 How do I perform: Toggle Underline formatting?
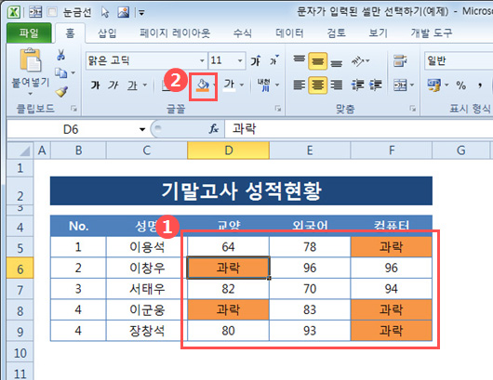pos(132,85)
